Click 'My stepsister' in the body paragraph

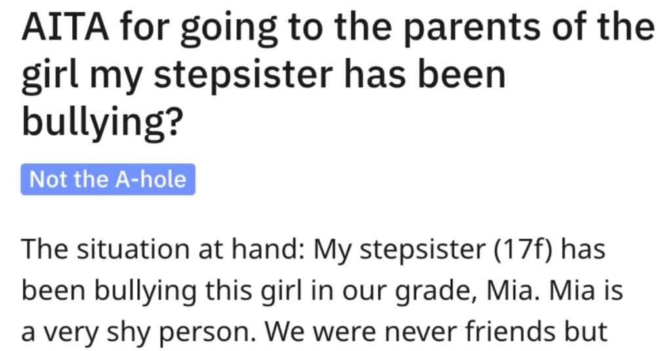point(400,250)
